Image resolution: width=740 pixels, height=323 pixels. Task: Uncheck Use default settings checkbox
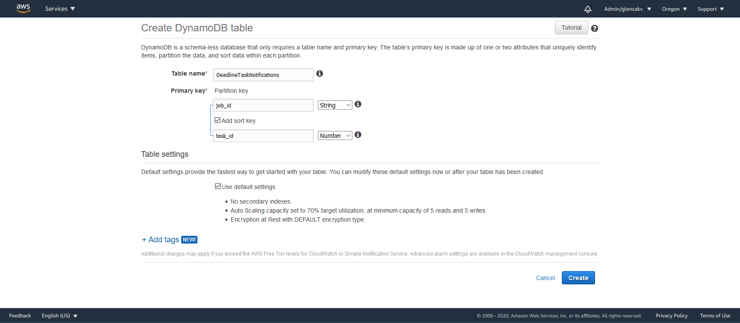[x=218, y=186]
